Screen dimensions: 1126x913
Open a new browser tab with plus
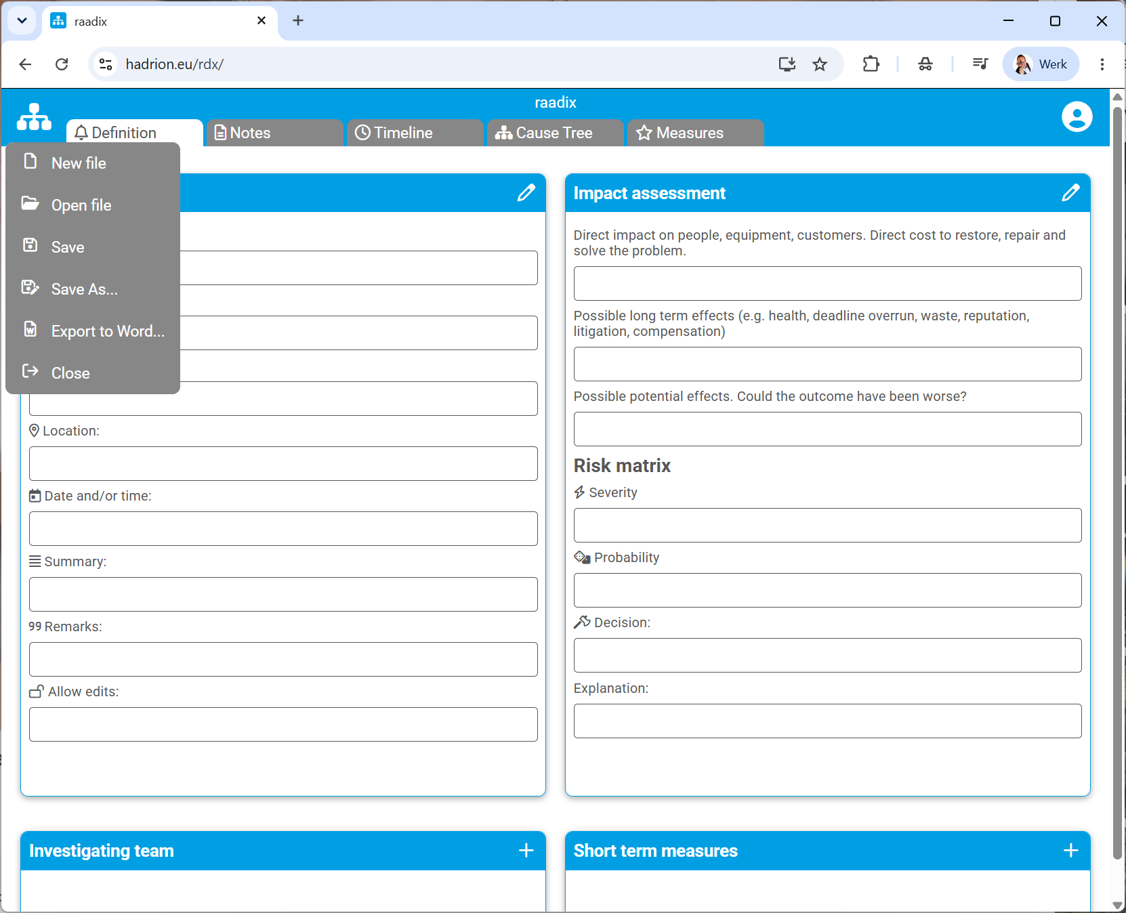coord(298,21)
